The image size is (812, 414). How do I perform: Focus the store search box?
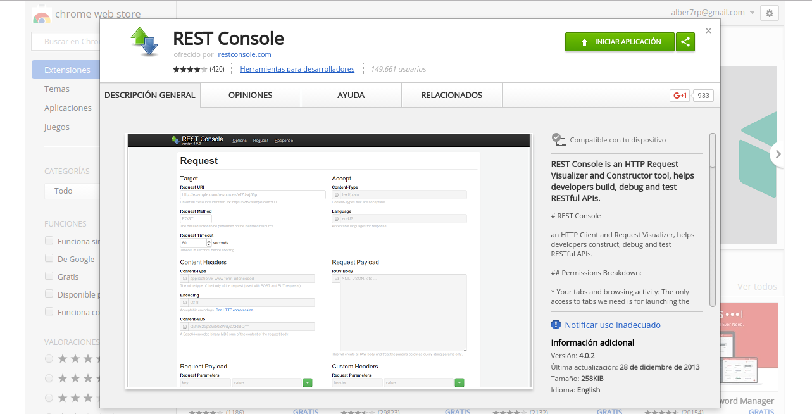(66, 42)
